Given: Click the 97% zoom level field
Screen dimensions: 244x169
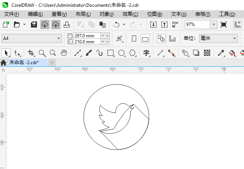Looking at the screenshot, I should 198,25.
